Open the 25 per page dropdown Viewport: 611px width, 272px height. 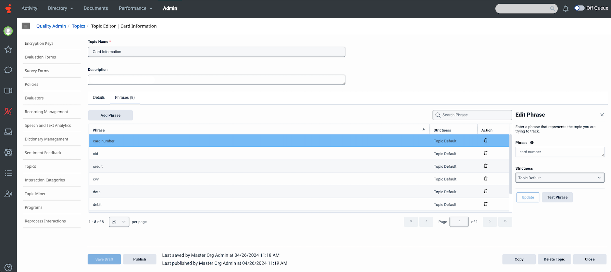tap(119, 222)
